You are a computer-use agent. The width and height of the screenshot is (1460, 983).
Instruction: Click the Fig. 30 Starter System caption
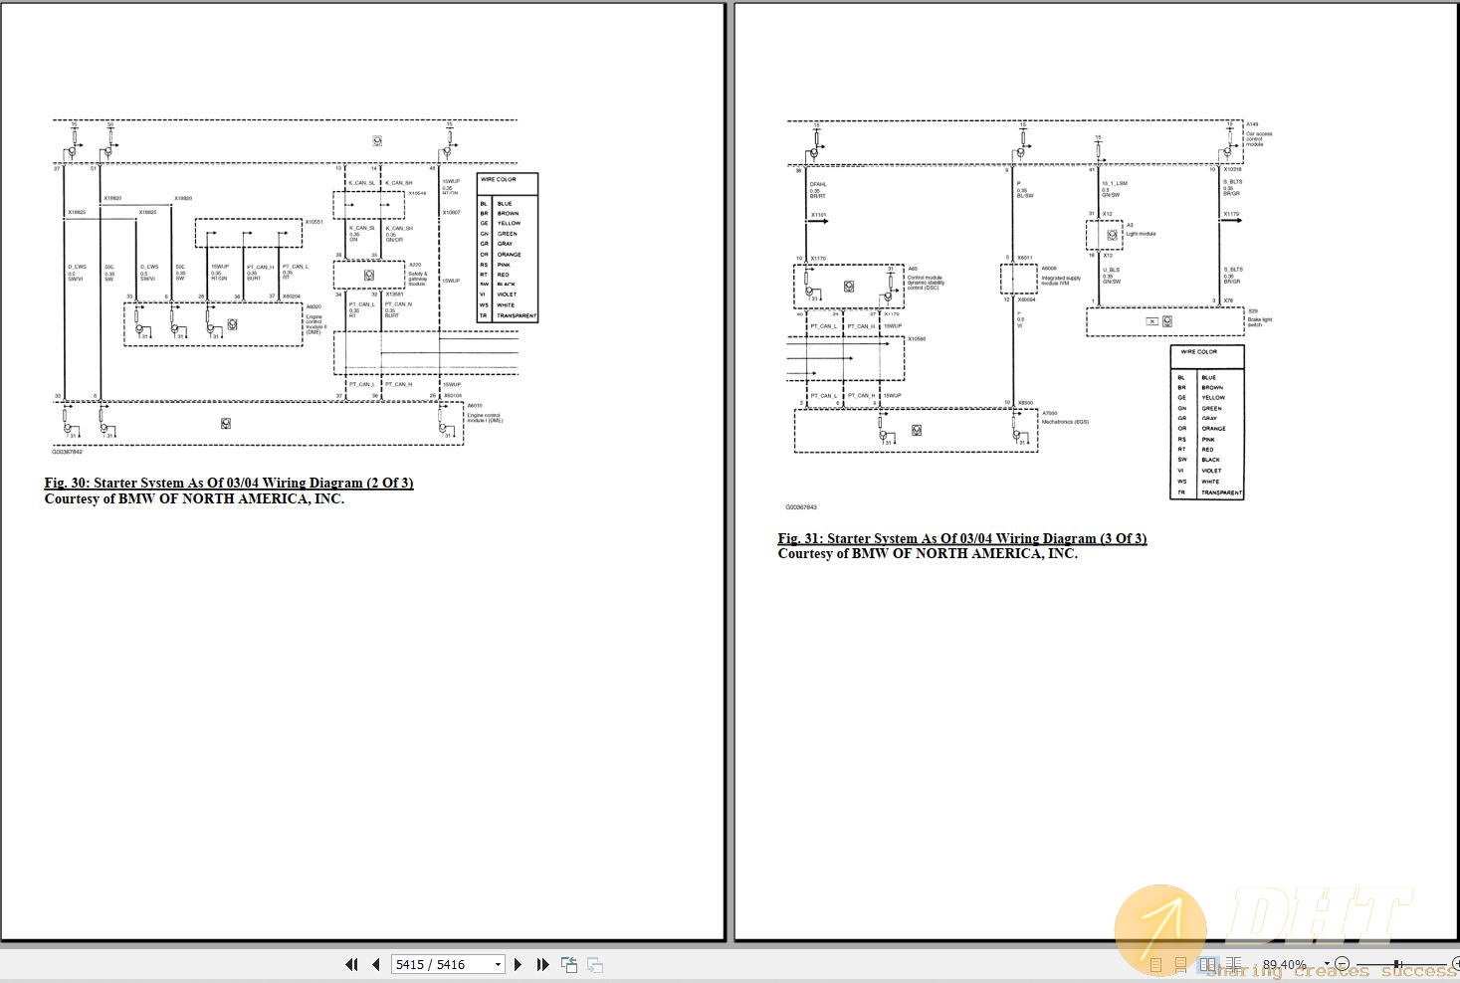coord(229,483)
